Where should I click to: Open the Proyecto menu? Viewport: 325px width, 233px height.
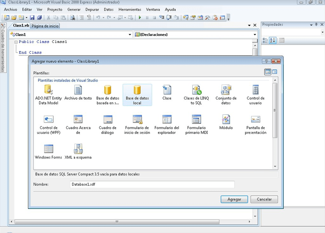click(x=55, y=10)
